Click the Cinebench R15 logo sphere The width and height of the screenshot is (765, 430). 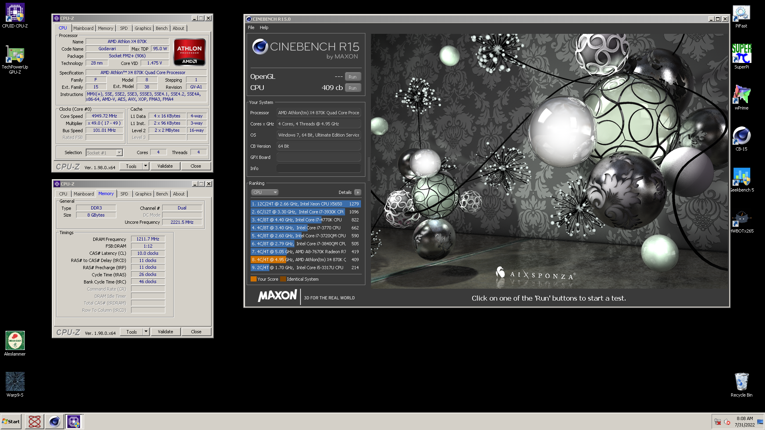click(x=260, y=47)
